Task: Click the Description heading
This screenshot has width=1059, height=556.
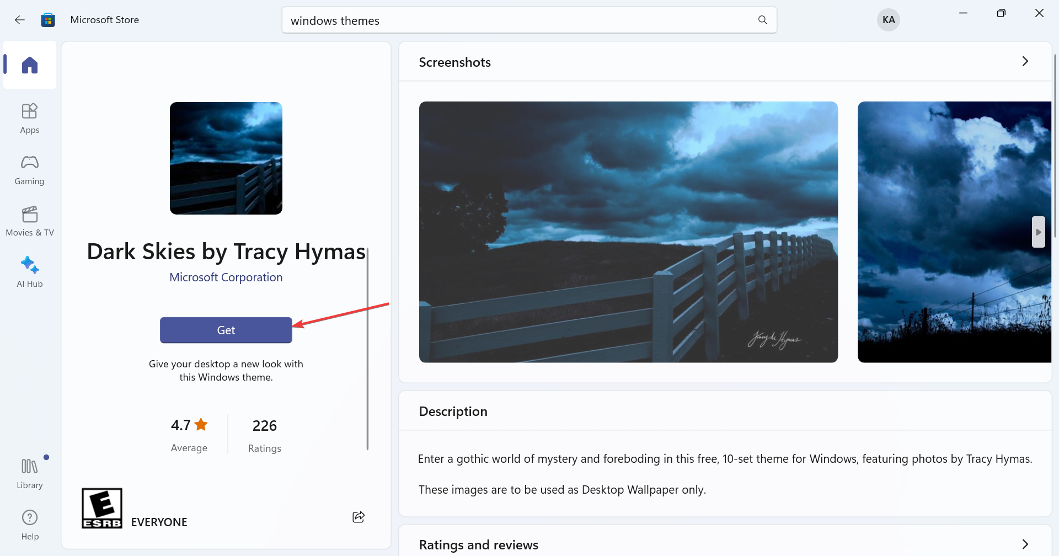Action: coord(453,411)
